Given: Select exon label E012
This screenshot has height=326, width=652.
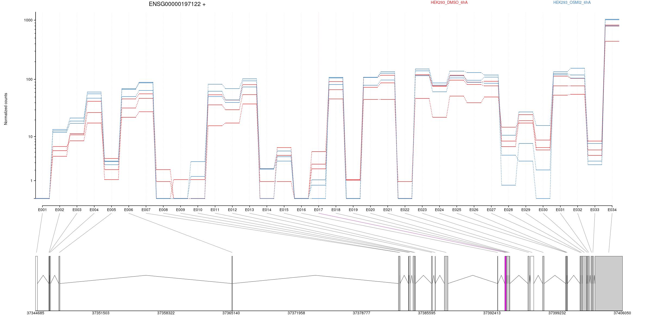Looking at the screenshot, I should coord(232,210).
